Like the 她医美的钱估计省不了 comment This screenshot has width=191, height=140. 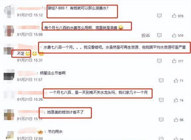tap(176, 120)
